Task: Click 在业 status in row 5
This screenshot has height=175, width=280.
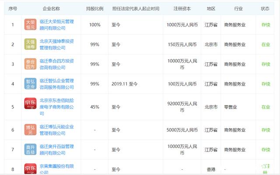Action: (x=266, y=107)
